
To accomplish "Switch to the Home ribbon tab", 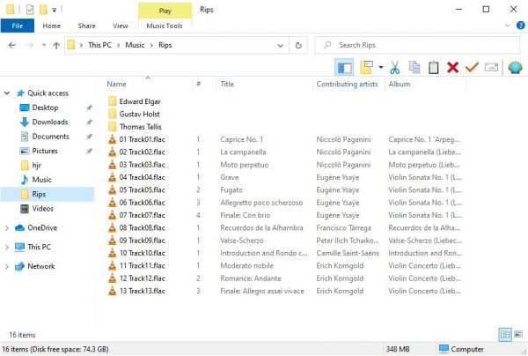I will tap(52, 26).
